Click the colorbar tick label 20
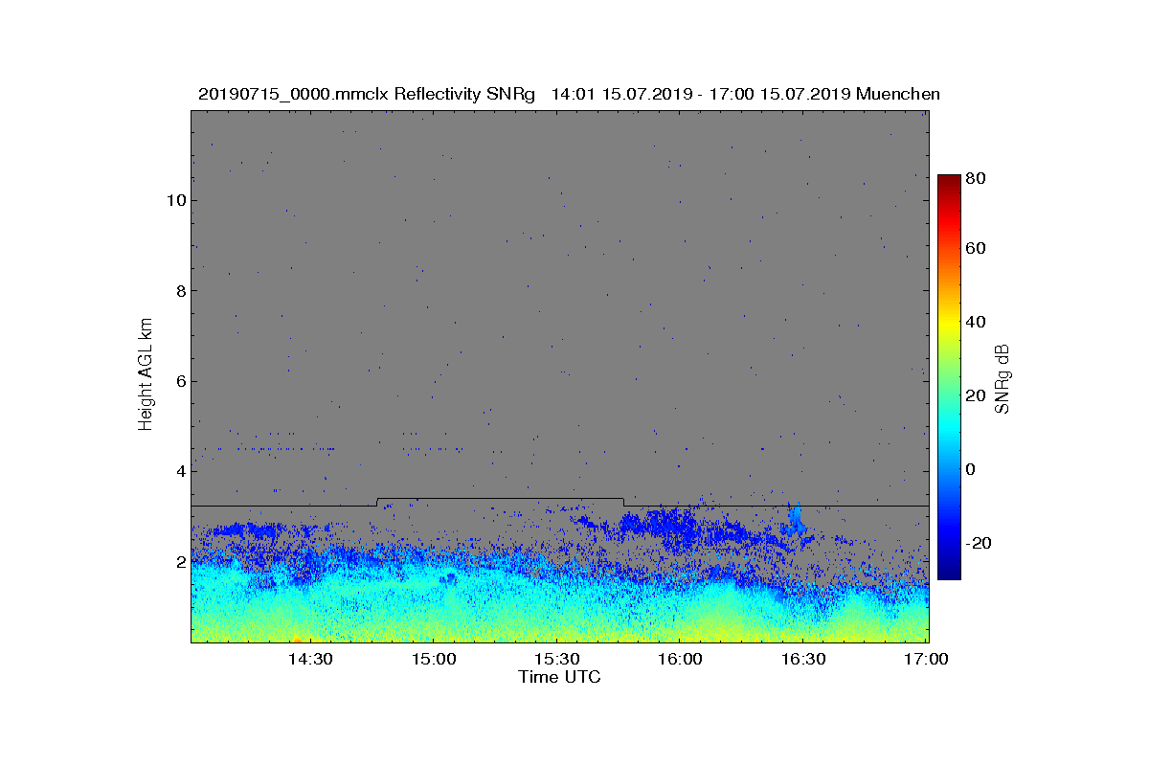1149x766 pixels. (x=977, y=395)
